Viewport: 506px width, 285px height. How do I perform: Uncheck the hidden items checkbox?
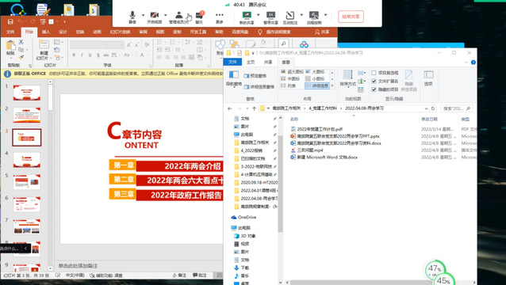(x=374, y=89)
